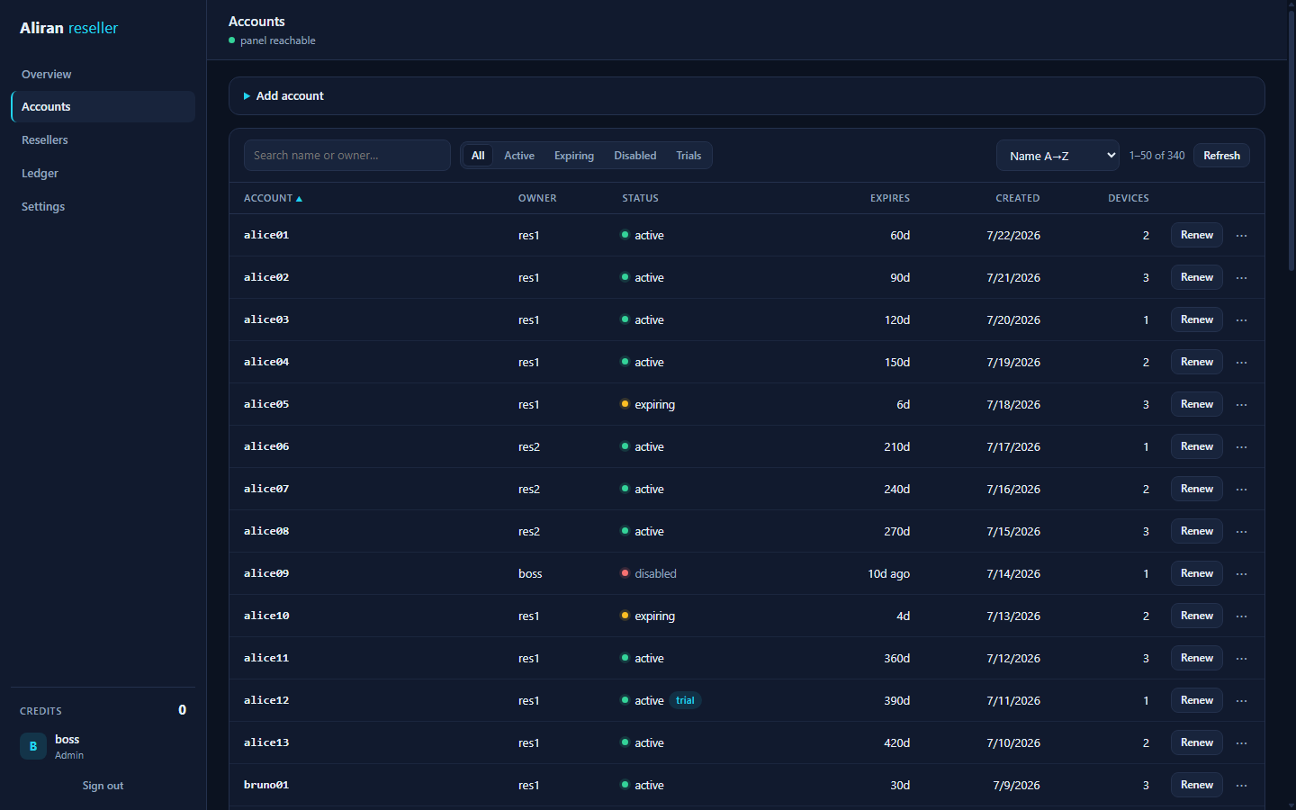Sort by the DEVICES column header
The width and height of the screenshot is (1296, 810).
[1129, 198]
